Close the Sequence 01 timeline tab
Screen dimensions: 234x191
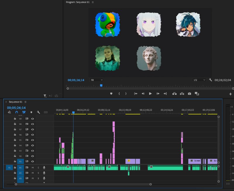[6, 102]
